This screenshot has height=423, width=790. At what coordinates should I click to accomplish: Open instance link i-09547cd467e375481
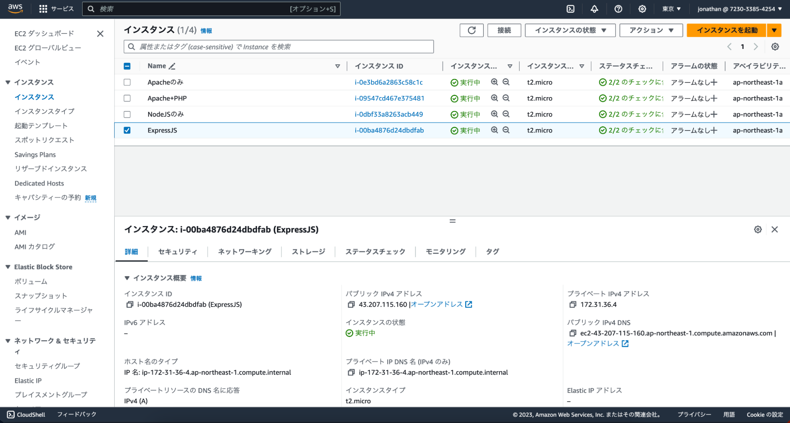tap(389, 98)
